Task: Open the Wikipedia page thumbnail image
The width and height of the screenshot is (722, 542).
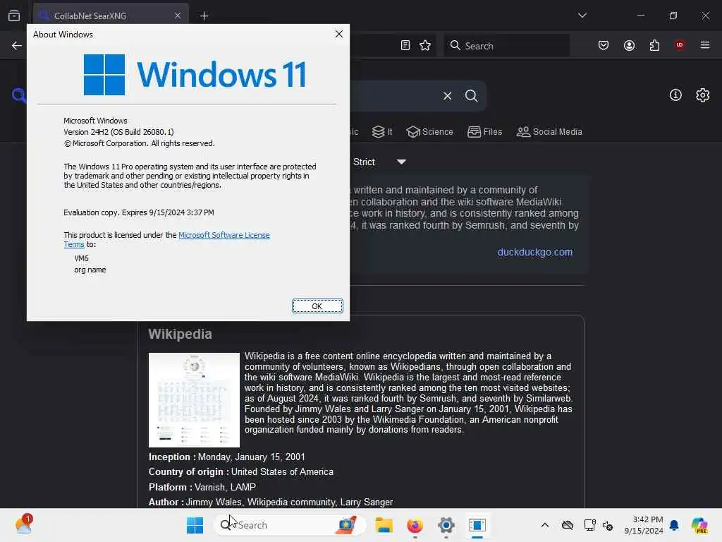Action: tap(194, 400)
